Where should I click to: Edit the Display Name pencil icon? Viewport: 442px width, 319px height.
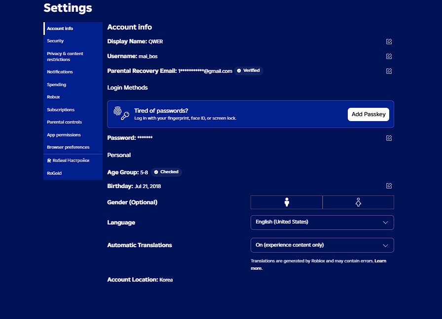pyautogui.click(x=389, y=42)
